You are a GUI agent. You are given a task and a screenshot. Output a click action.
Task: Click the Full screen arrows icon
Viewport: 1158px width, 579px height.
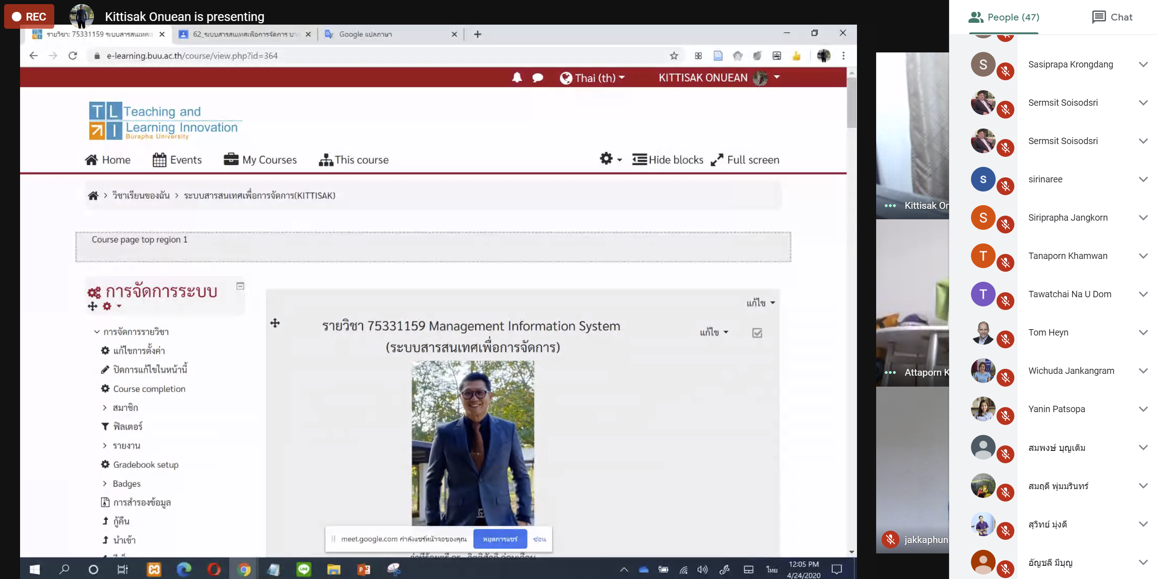[717, 160]
